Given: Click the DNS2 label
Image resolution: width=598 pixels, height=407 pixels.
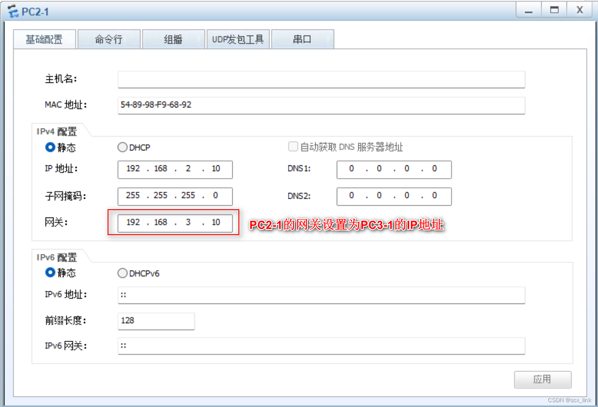Looking at the screenshot, I should coord(299,196).
